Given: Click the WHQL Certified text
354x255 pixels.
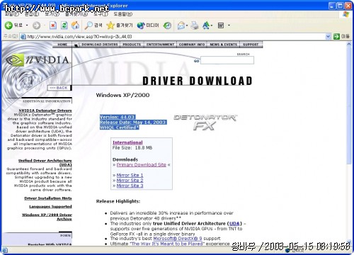Looking at the screenshot, I should (119, 127).
